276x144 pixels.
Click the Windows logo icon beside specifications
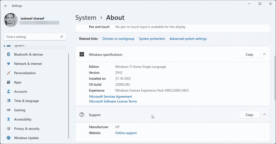tap(82, 54)
